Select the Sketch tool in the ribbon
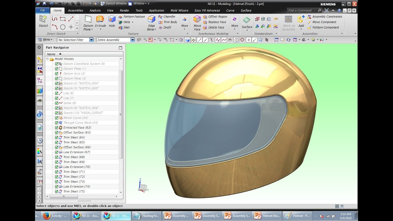This screenshot has width=393, height=221. [x=43, y=21]
